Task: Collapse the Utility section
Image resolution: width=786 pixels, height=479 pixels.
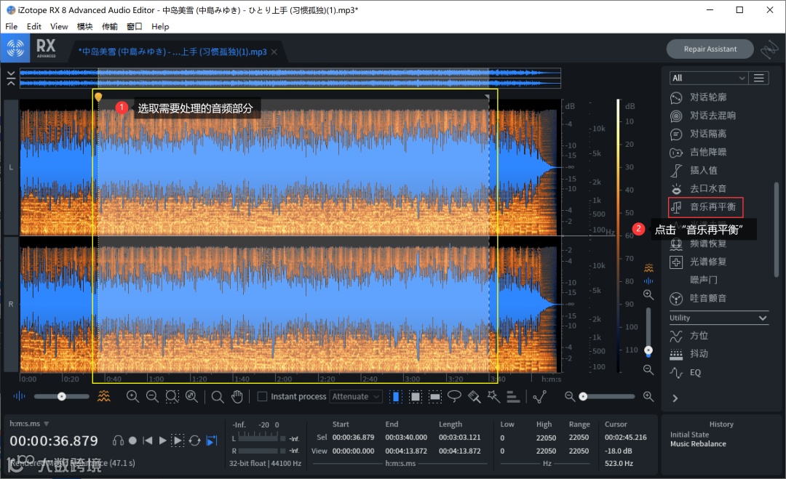Action: click(763, 318)
